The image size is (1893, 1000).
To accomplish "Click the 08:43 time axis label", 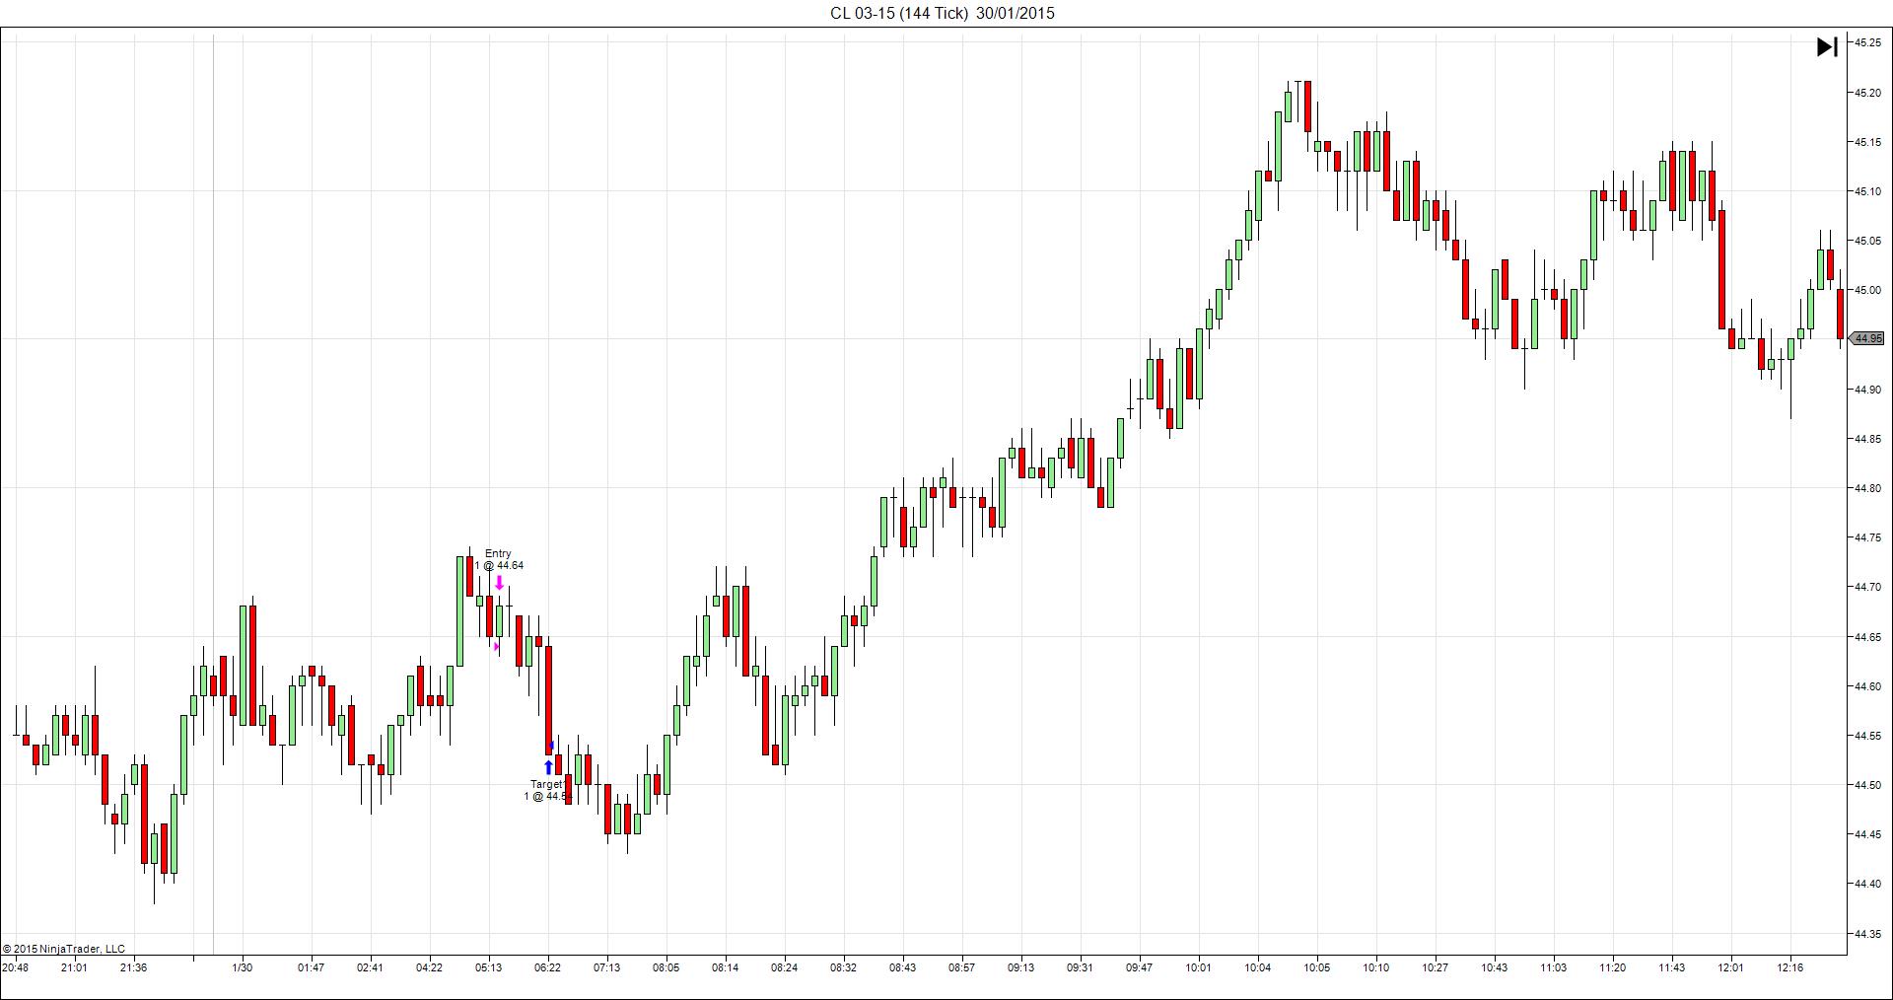I will [x=902, y=967].
